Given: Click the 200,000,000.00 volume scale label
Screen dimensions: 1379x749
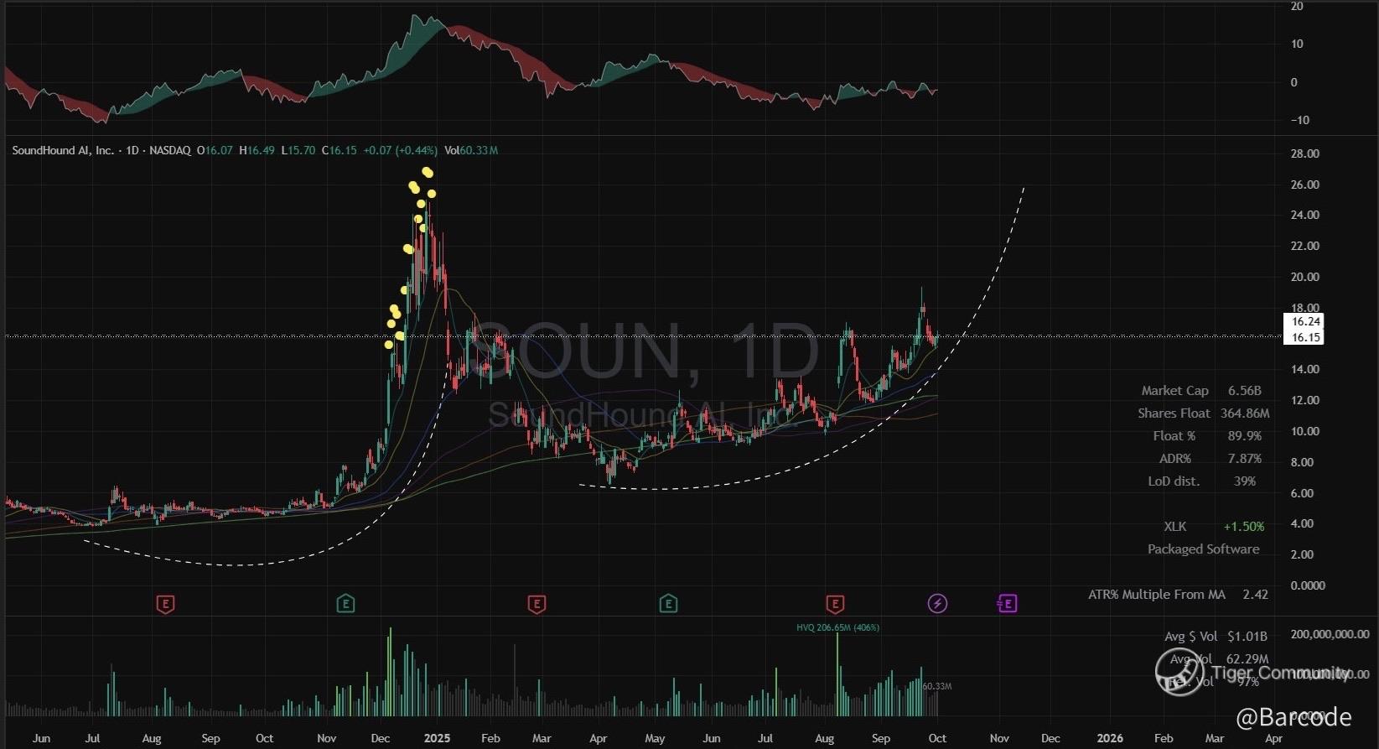Looking at the screenshot, I should click(1330, 634).
